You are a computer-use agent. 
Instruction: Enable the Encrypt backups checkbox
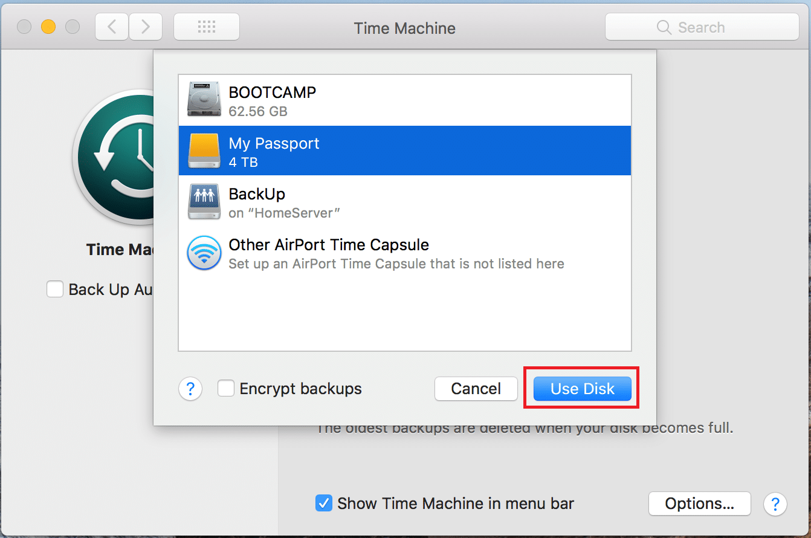226,389
